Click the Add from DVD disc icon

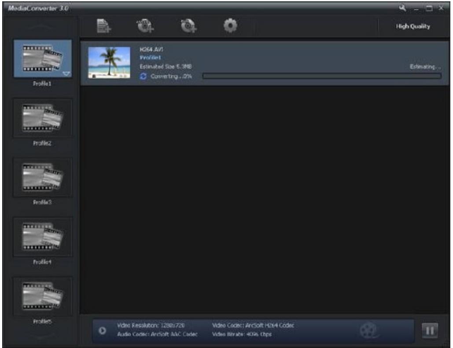click(145, 25)
